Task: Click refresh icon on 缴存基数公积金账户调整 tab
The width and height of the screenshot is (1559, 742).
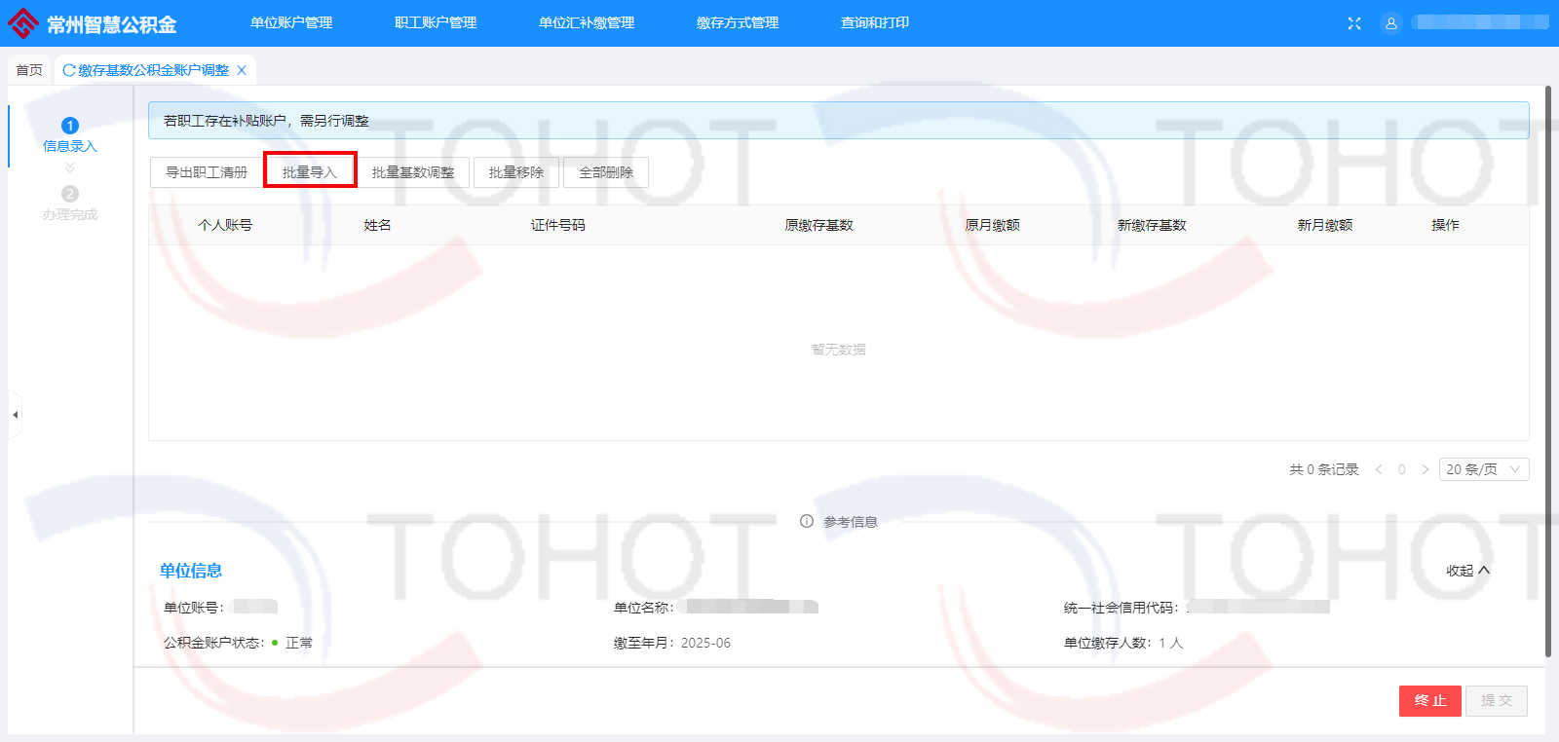Action: 69,70
